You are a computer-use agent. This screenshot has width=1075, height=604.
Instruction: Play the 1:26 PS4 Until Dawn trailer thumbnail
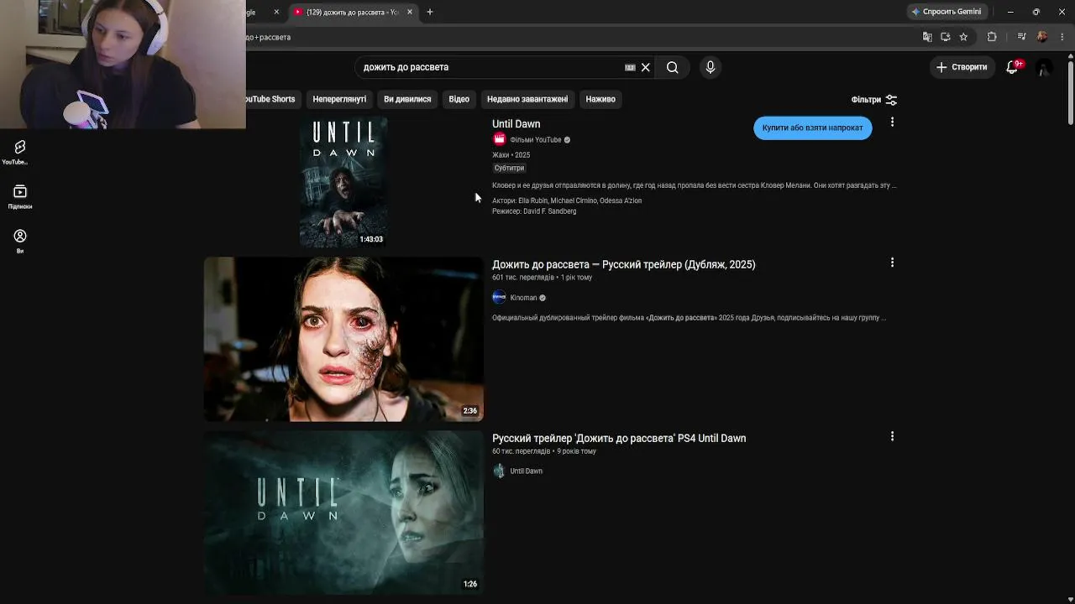click(x=343, y=513)
